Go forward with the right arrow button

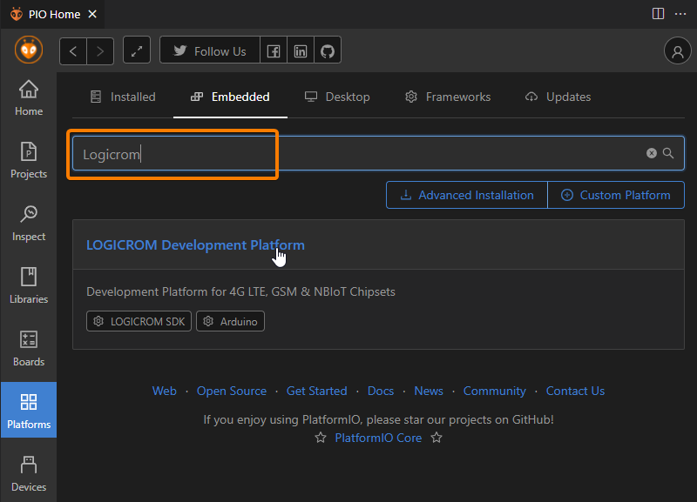(100, 51)
